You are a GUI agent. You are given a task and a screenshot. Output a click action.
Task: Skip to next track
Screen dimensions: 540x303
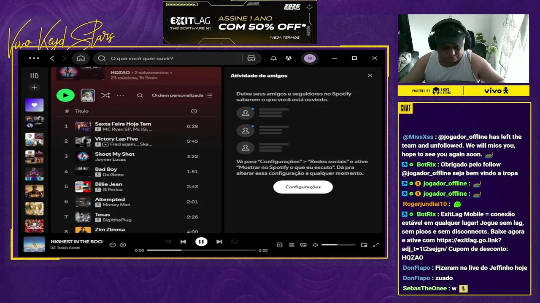coord(219,242)
